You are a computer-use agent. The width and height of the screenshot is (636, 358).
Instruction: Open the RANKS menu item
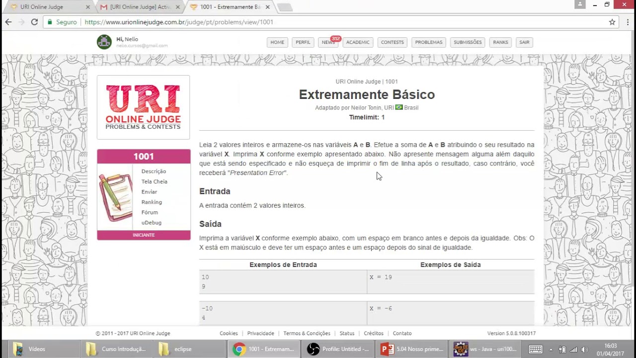[500, 42]
